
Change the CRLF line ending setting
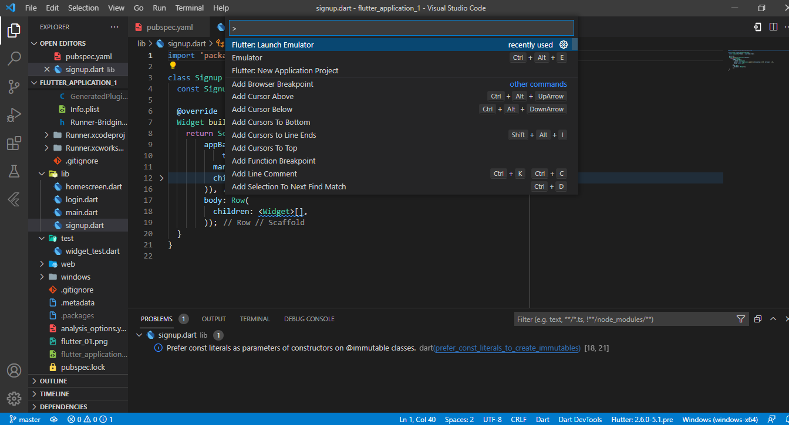pos(519,420)
